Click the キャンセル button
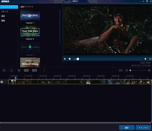Viewport: 152px width, 131px height. click(143, 128)
